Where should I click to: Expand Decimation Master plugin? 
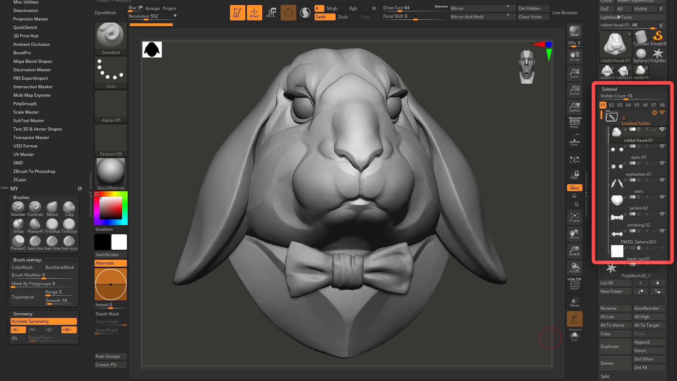pyautogui.click(x=32, y=70)
